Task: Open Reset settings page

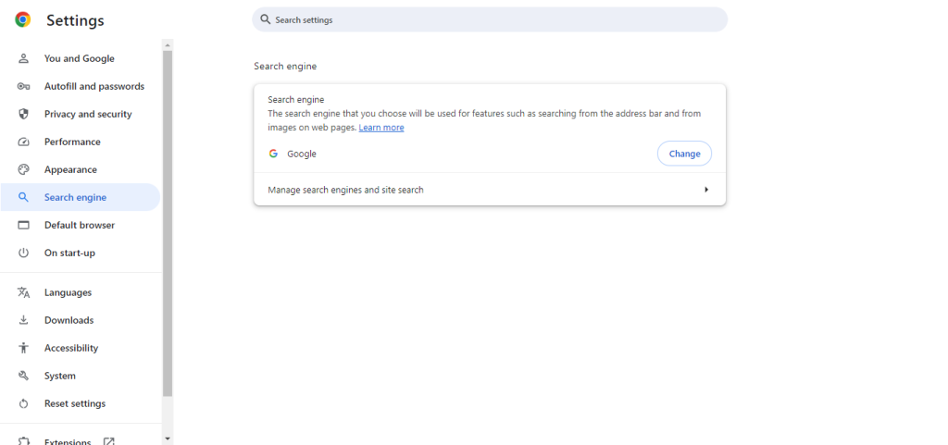Action: point(80,403)
